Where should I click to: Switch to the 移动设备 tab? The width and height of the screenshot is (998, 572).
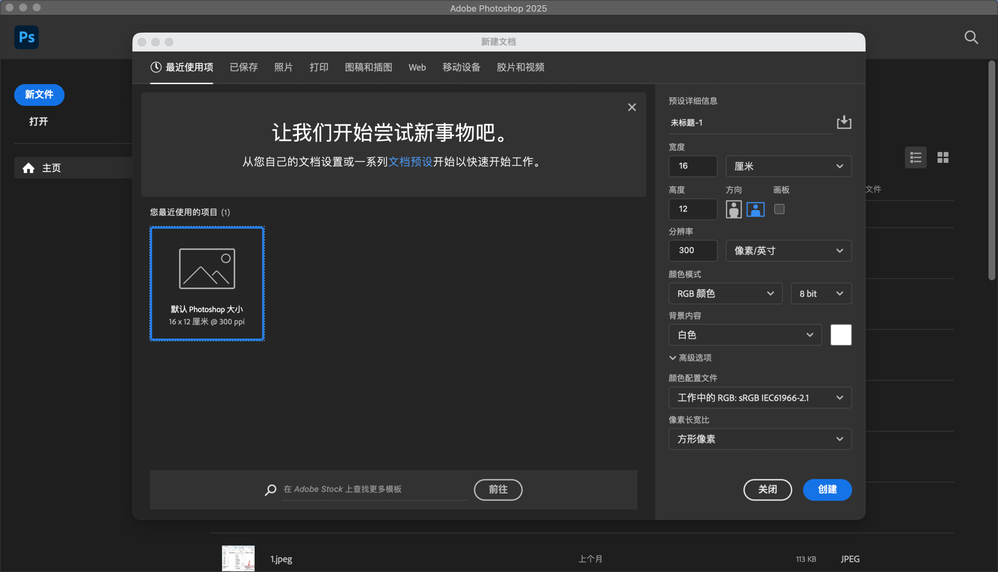[461, 67]
